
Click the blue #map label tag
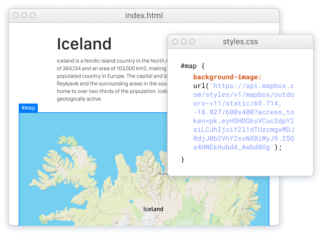(x=28, y=108)
